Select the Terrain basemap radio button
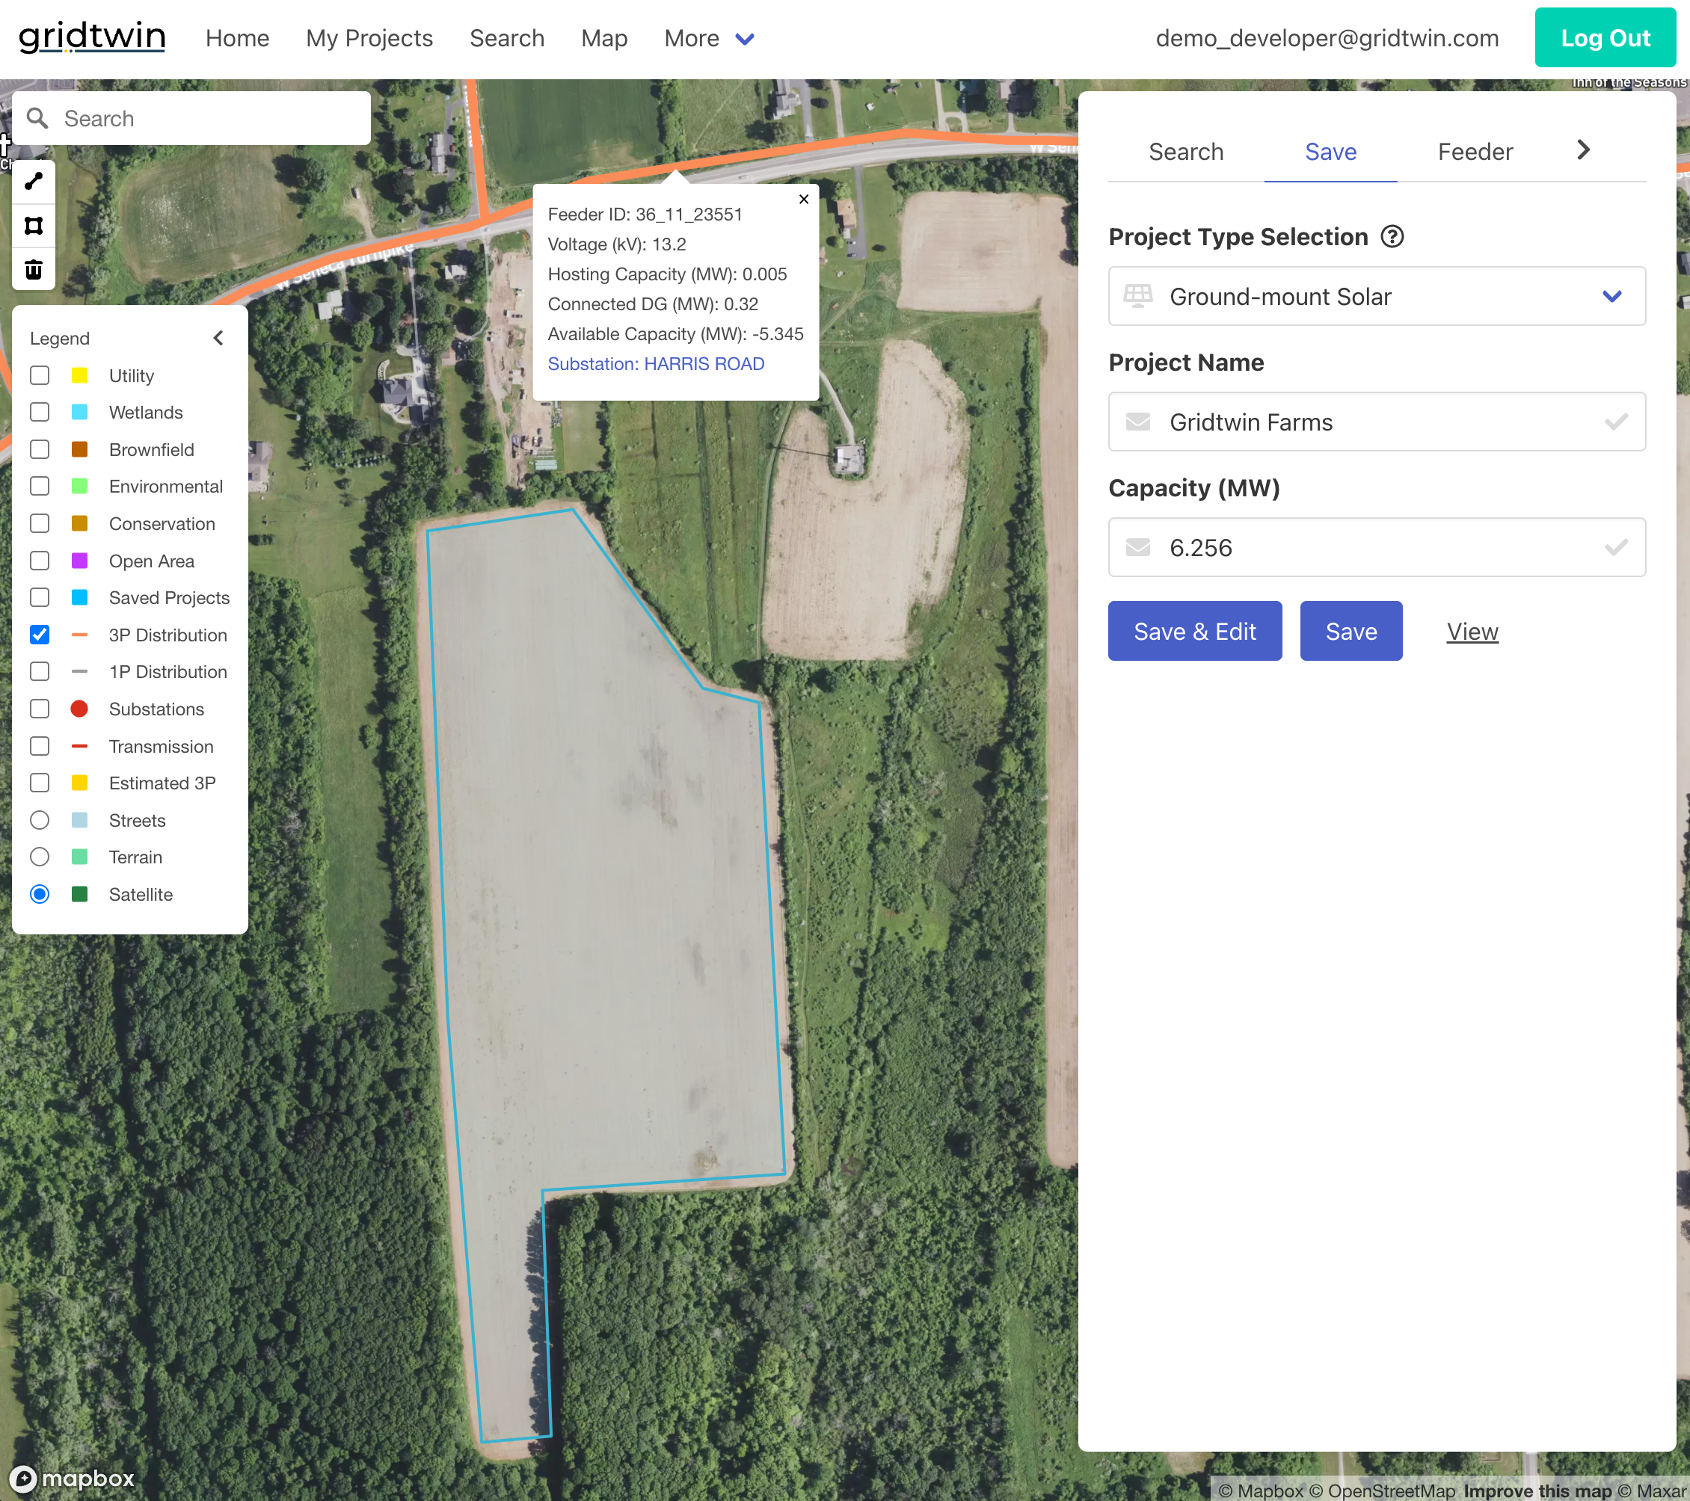Viewport: 1690px width, 1501px height. pos(39,857)
